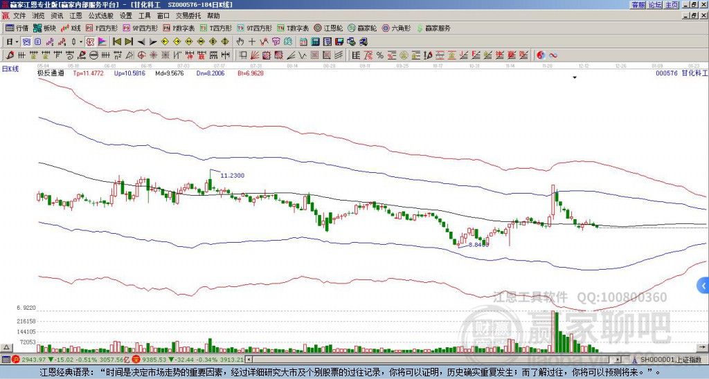709x379 pixels.
Task: Expand the 日 period dropdown
Action: coord(17,42)
